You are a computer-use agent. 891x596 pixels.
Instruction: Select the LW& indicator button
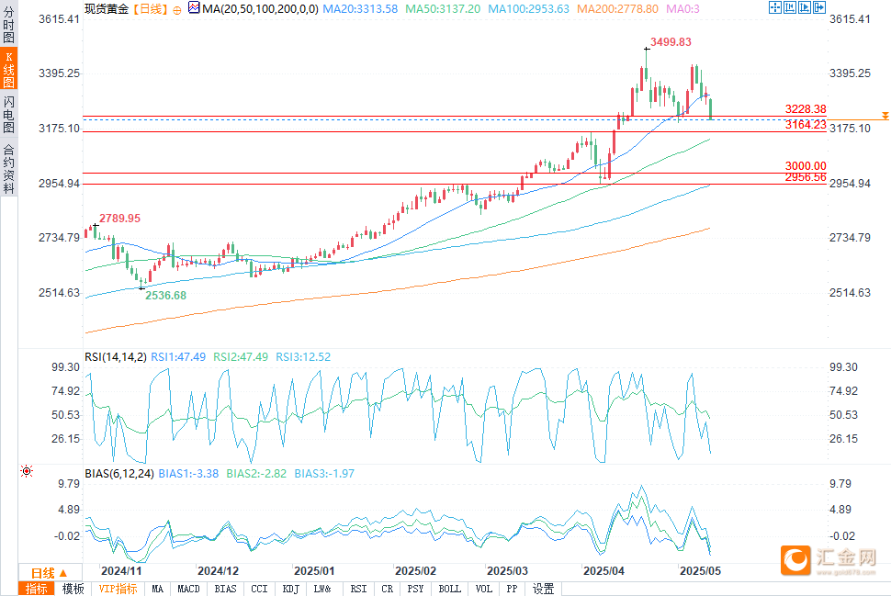pos(322,589)
